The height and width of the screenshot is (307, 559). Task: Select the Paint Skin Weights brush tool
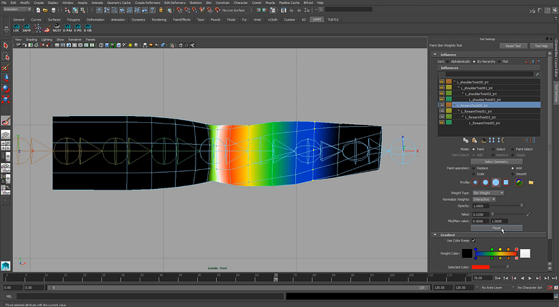tap(6, 121)
